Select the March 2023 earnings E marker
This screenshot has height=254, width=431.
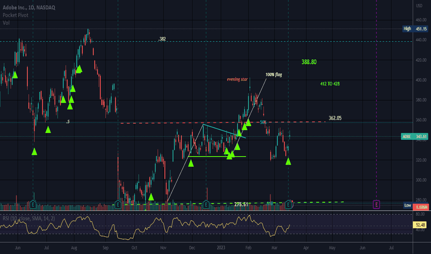pos(288,205)
